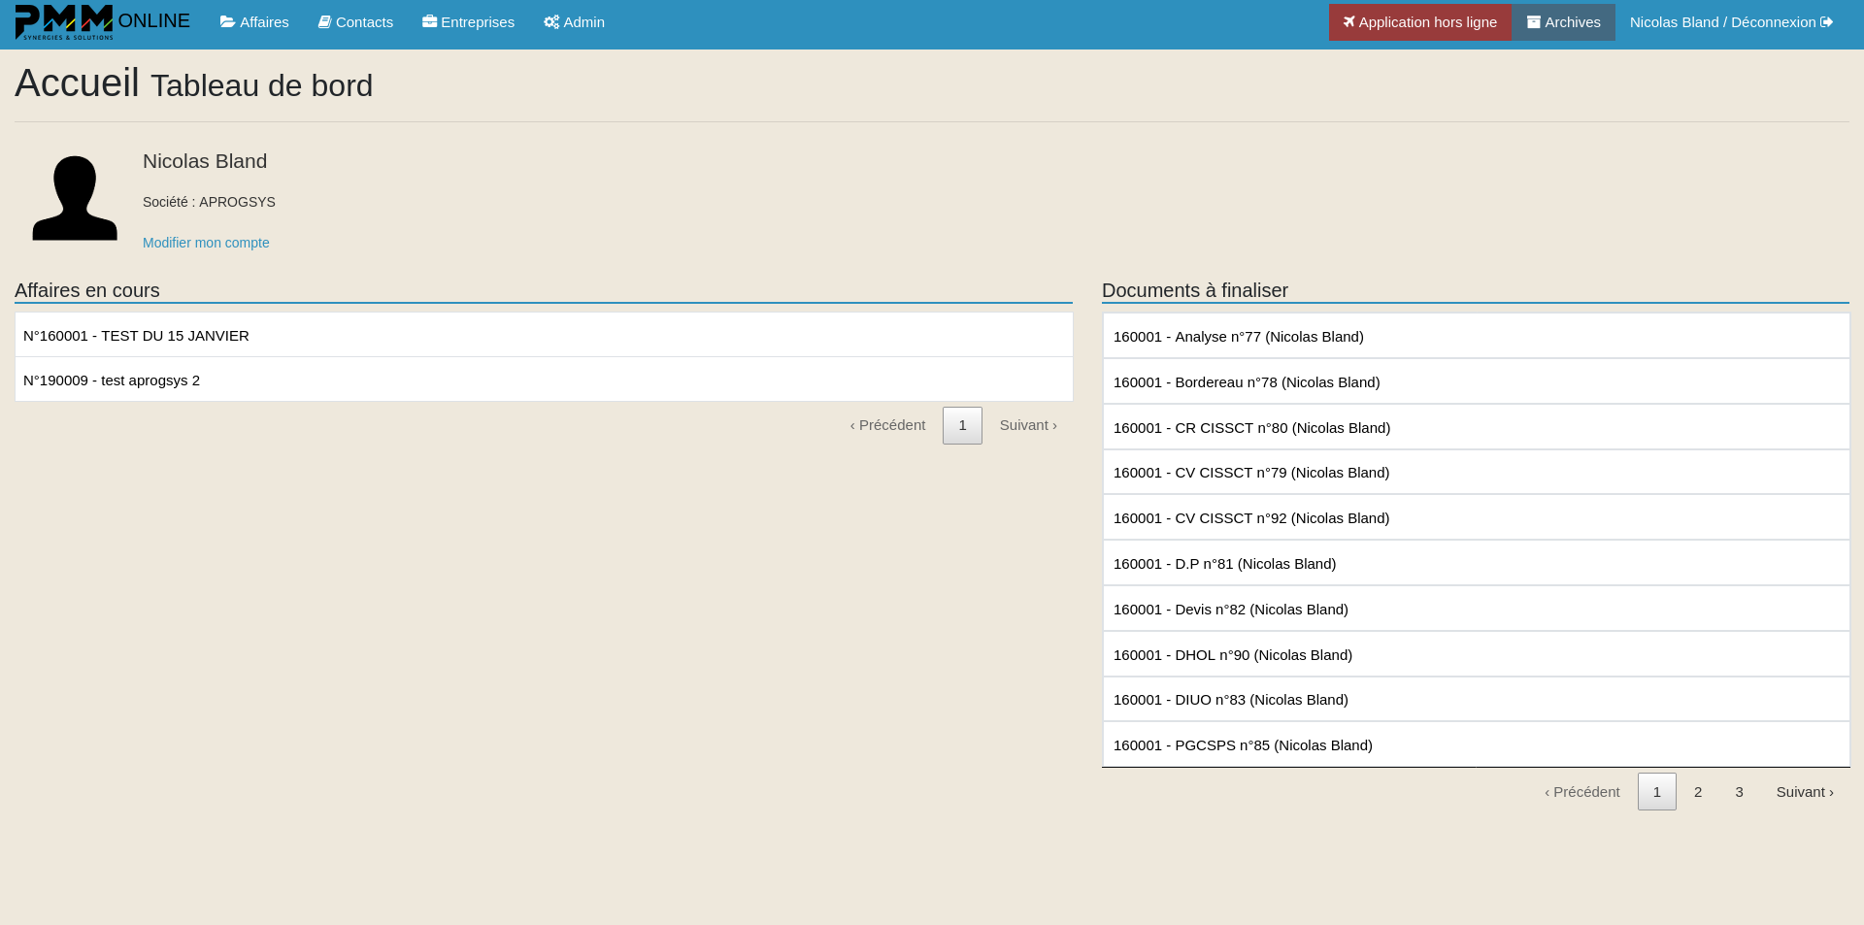Click the user profile avatar silhouette
Viewport: 1864px width, 925px height.
point(75,198)
